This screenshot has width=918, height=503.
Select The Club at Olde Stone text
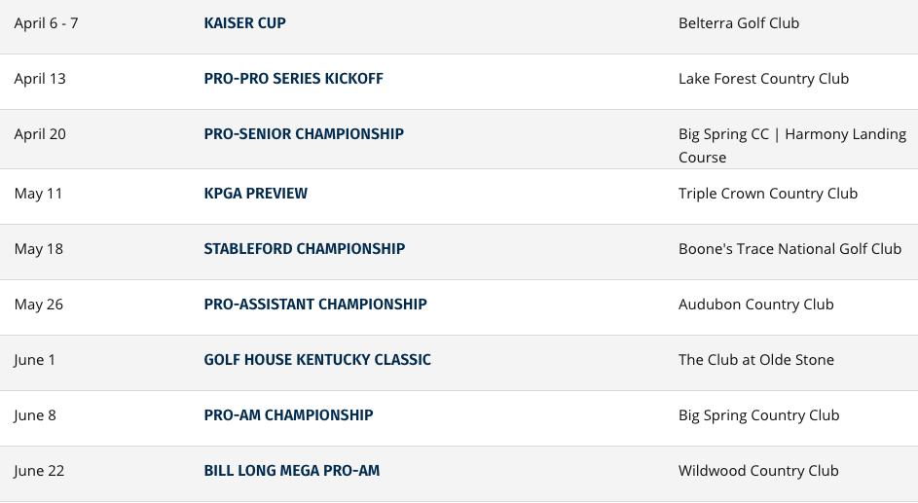pyautogui.click(x=756, y=360)
